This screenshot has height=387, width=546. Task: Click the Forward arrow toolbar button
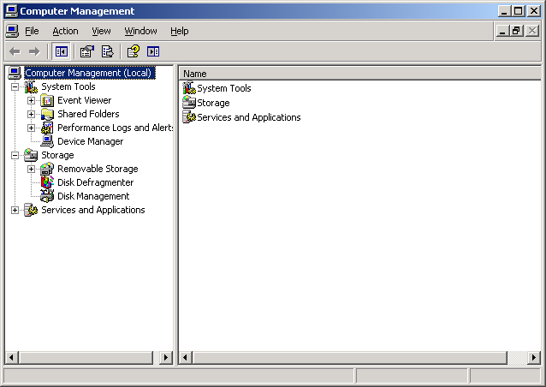pos(34,52)
